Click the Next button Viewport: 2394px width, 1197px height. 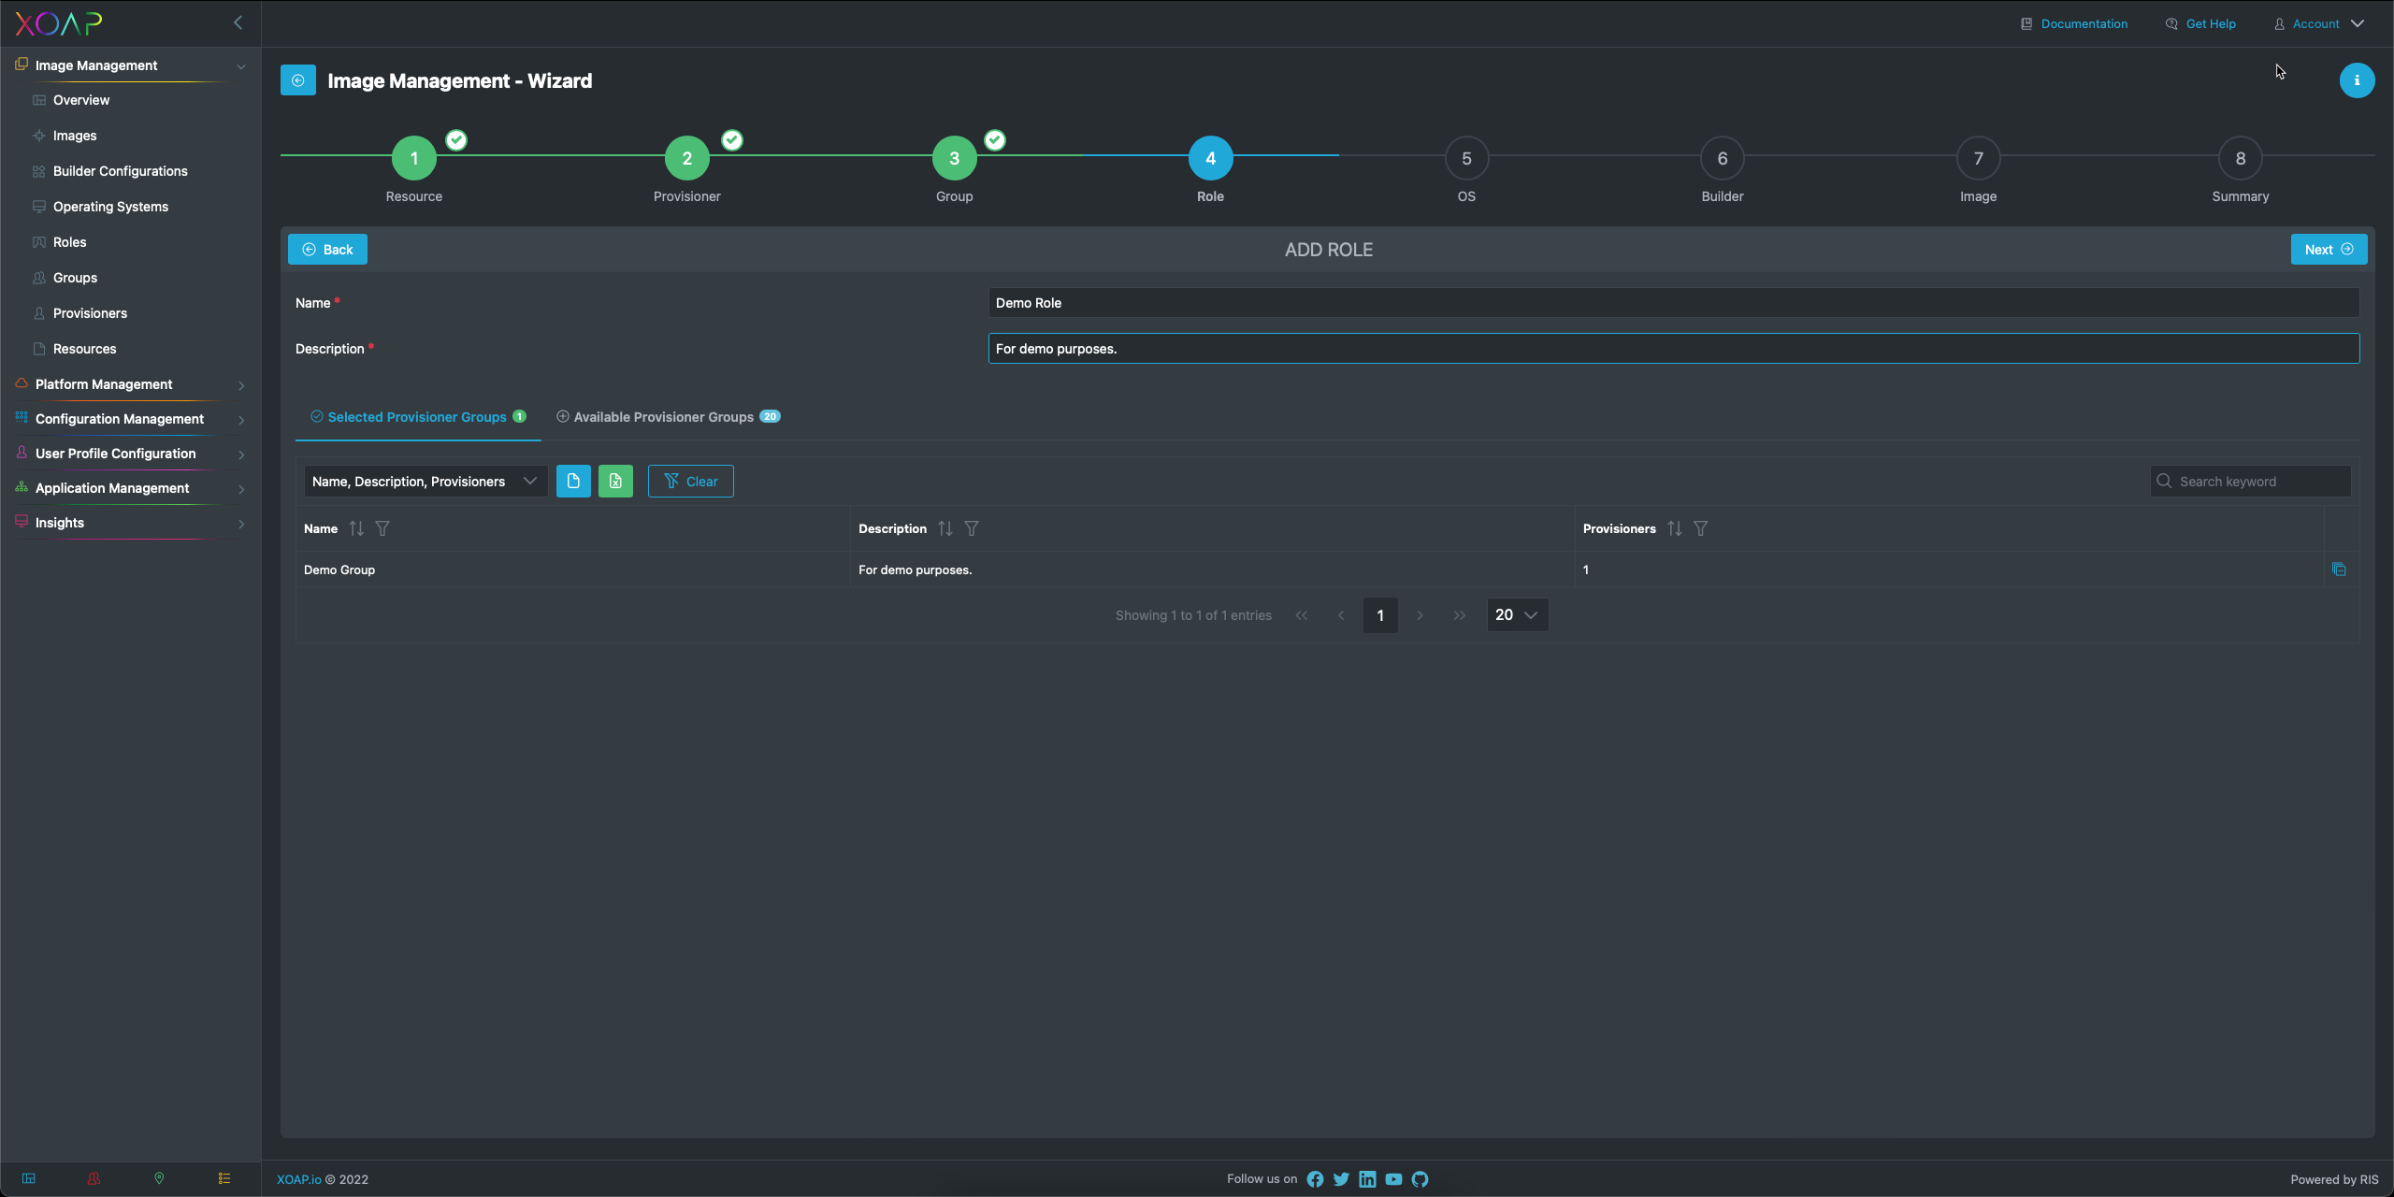click(x=2329, y=249)
